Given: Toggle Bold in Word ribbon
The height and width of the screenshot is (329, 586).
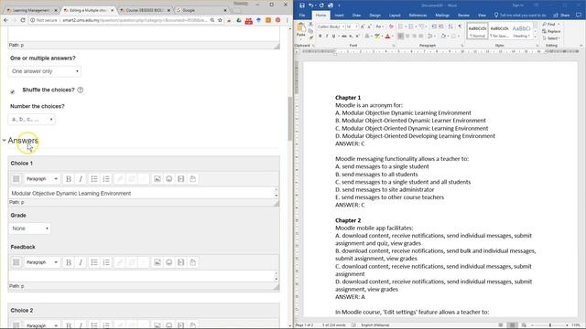Looking at the screenshot, I should pyautogui.click(x=320, y=37).
